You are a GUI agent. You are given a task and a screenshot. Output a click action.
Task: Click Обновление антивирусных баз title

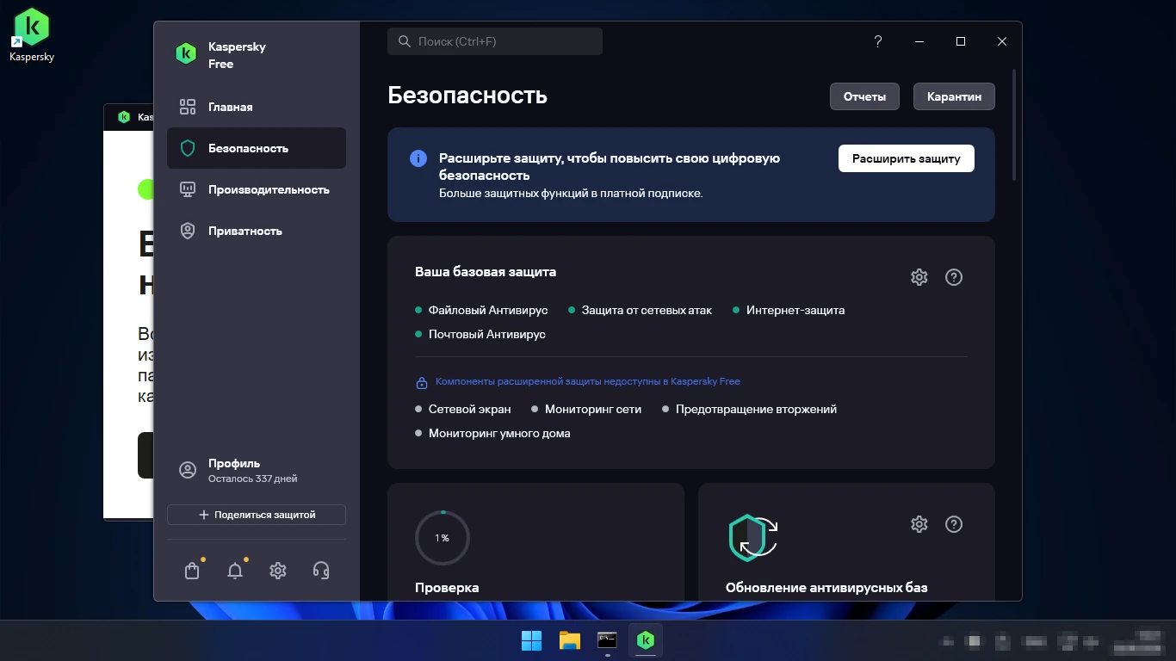[826, 588]
